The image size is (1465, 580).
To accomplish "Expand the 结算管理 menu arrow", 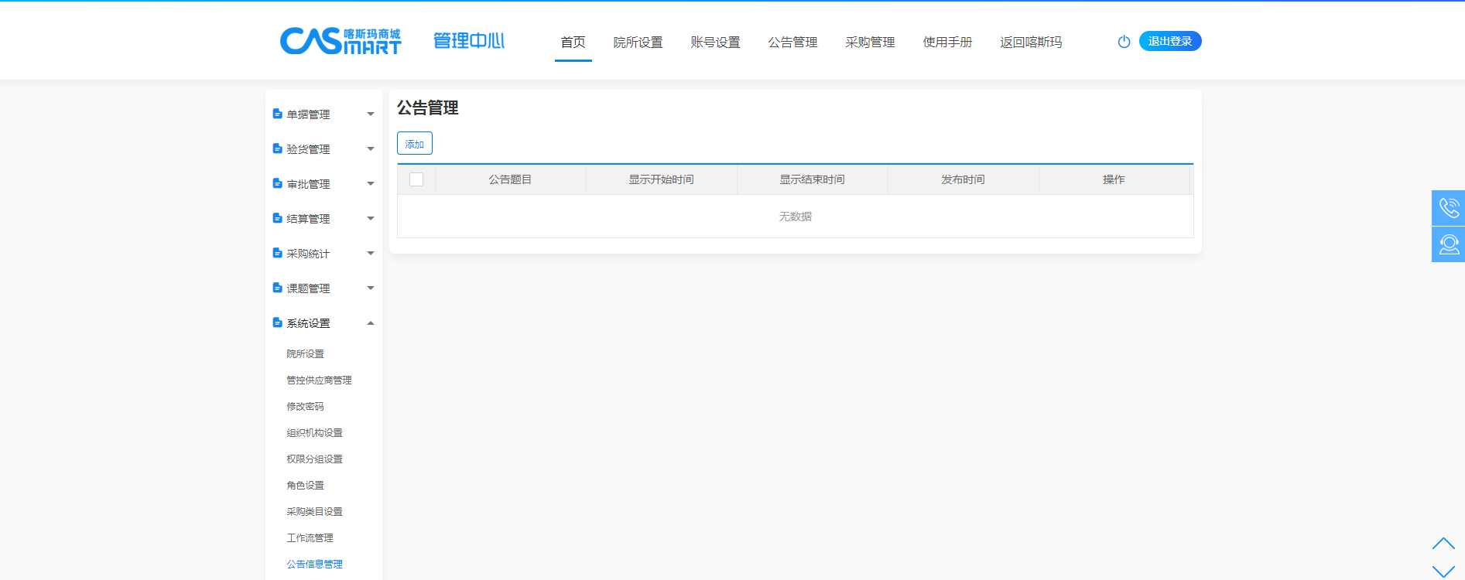I will [x=371, y=219].
